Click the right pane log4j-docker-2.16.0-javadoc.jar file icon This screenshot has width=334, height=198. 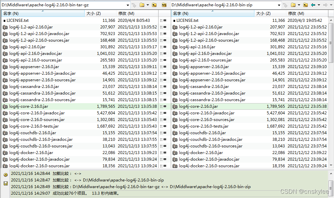point(175,159)
